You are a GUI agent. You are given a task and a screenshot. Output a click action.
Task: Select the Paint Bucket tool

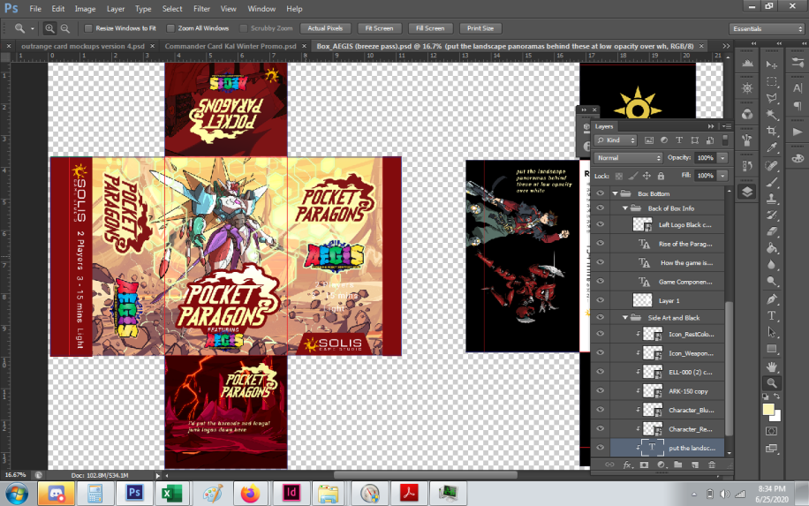click(x=771, y=249)
